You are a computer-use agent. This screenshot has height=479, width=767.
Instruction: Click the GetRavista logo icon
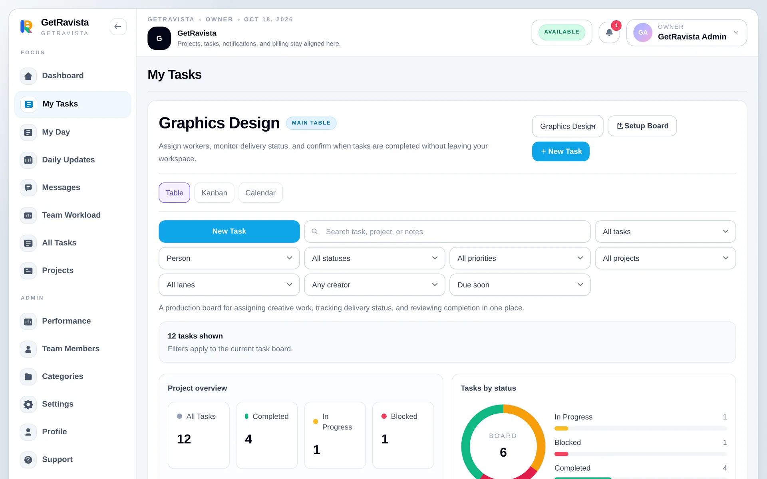point(26,27)
